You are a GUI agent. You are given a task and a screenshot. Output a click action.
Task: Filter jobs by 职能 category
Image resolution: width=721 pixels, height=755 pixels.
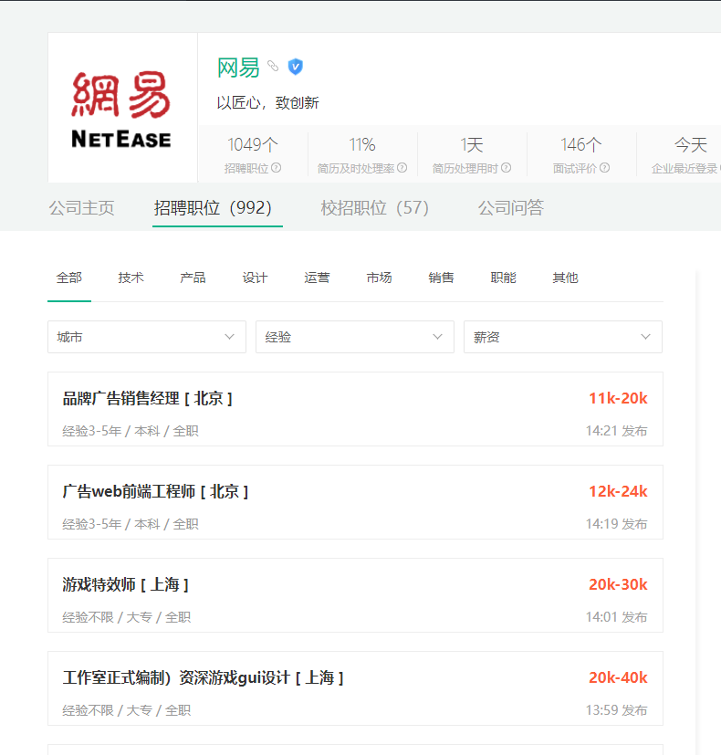tap(503, 278)
